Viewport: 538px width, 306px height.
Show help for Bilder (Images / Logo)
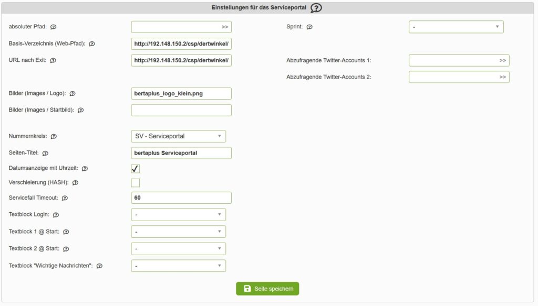(x=73, y=94)
